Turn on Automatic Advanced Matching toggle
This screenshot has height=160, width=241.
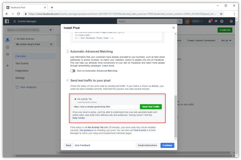pyautogui.click(x=73, y=71)
